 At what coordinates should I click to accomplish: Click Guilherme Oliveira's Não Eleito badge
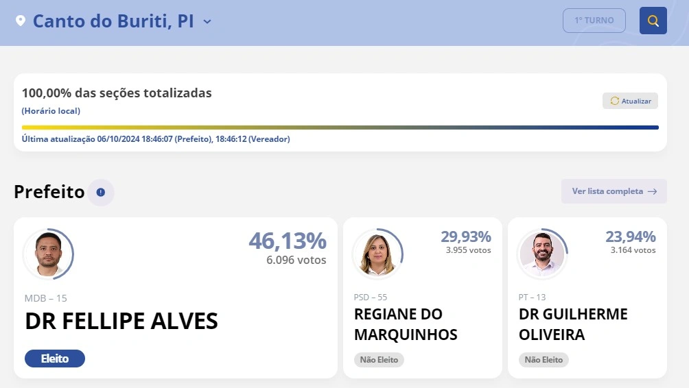click(x=544, y=360)
